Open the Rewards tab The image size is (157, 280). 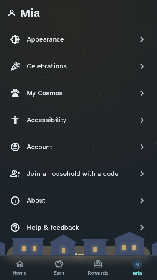click(x=98, y=267)
